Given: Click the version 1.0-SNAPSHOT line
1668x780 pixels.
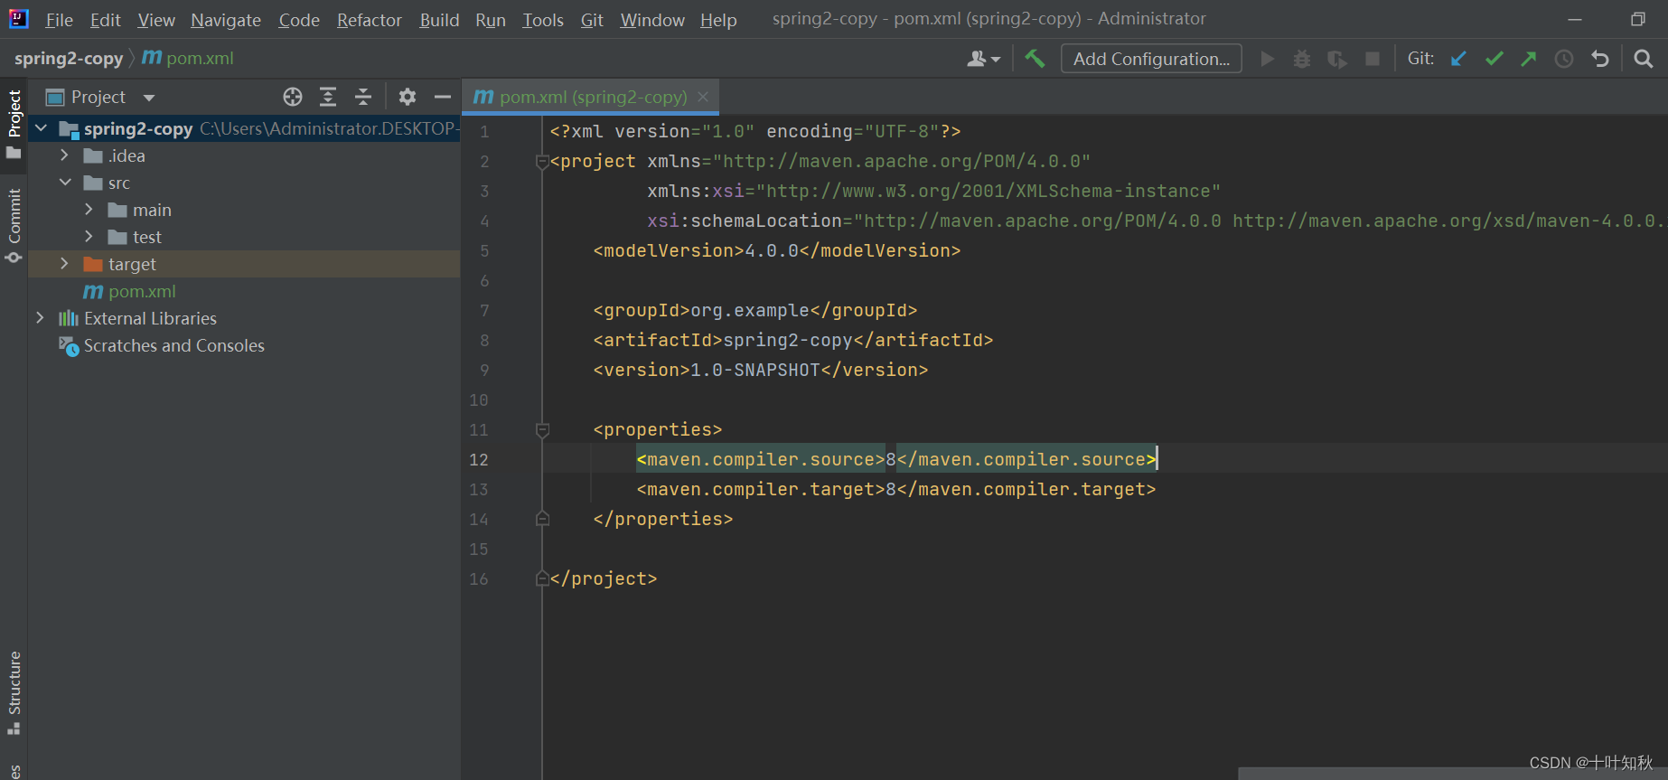Looking at the screenshot, I should click(x=761, y=370).
